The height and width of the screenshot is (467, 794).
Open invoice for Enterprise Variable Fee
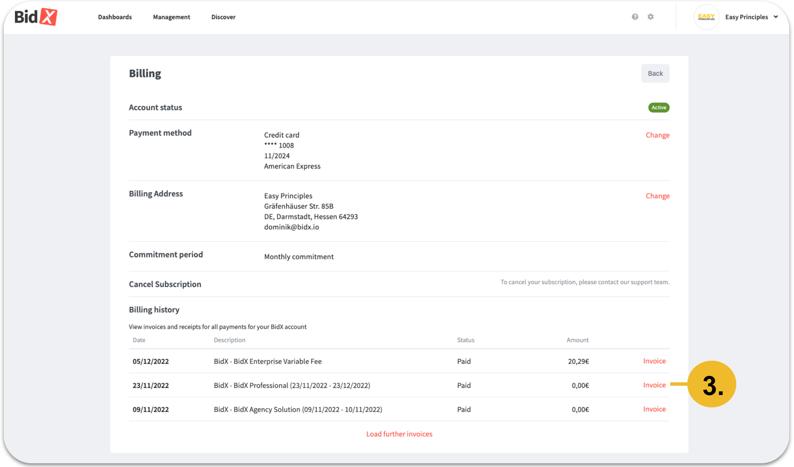(x=654, y=361)
